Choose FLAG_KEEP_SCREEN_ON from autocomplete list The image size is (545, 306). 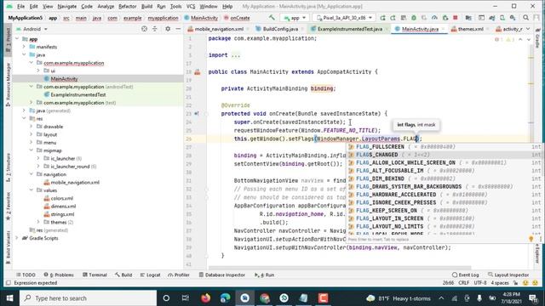(x=445, y=211)
